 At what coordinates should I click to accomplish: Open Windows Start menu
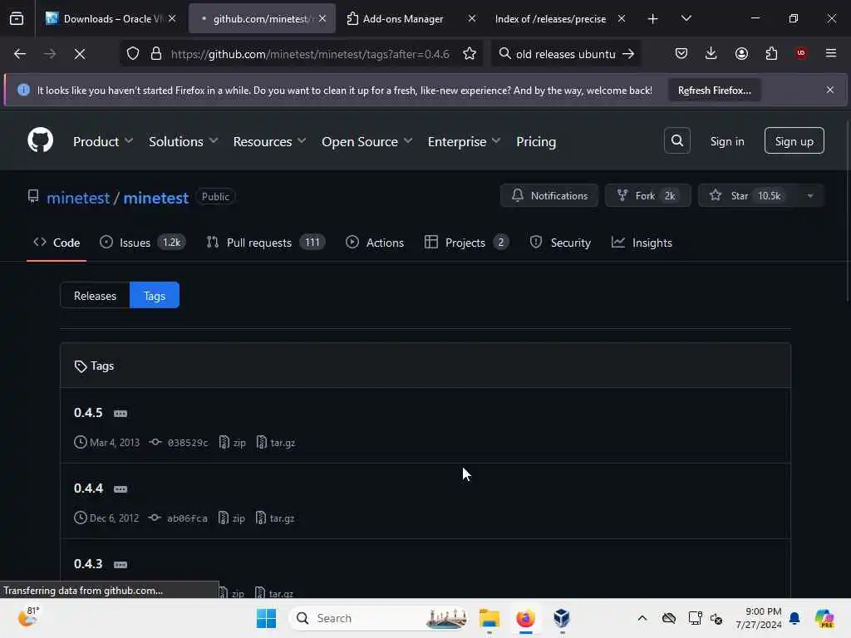[x=266, y=618]
